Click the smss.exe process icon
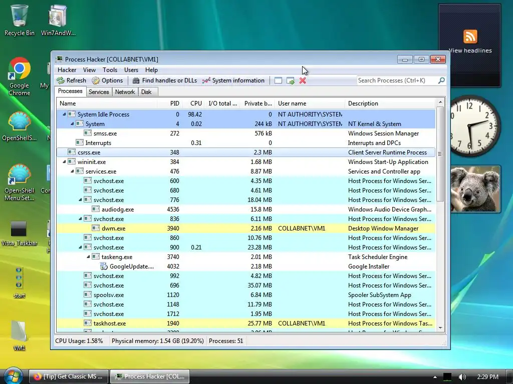Screen dimensions: 513x384 (87, 133)
